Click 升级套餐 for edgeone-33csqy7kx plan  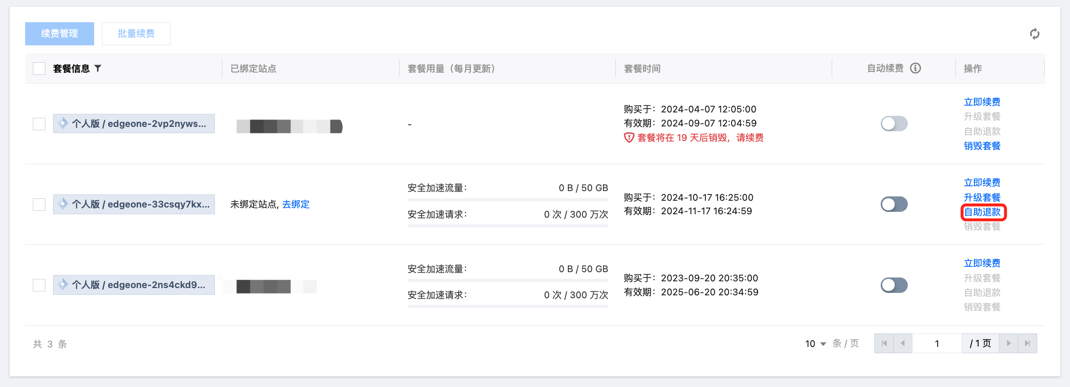(982, 197)
